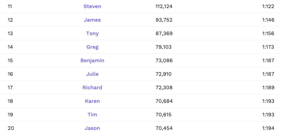The width and height of the screenshot is (281, 134).
Task: Select the 93,752 count value
Action: tap(164, 20)
